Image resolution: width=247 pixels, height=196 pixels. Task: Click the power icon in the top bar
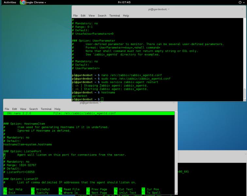pyautogui.click(x=240, y=3)
